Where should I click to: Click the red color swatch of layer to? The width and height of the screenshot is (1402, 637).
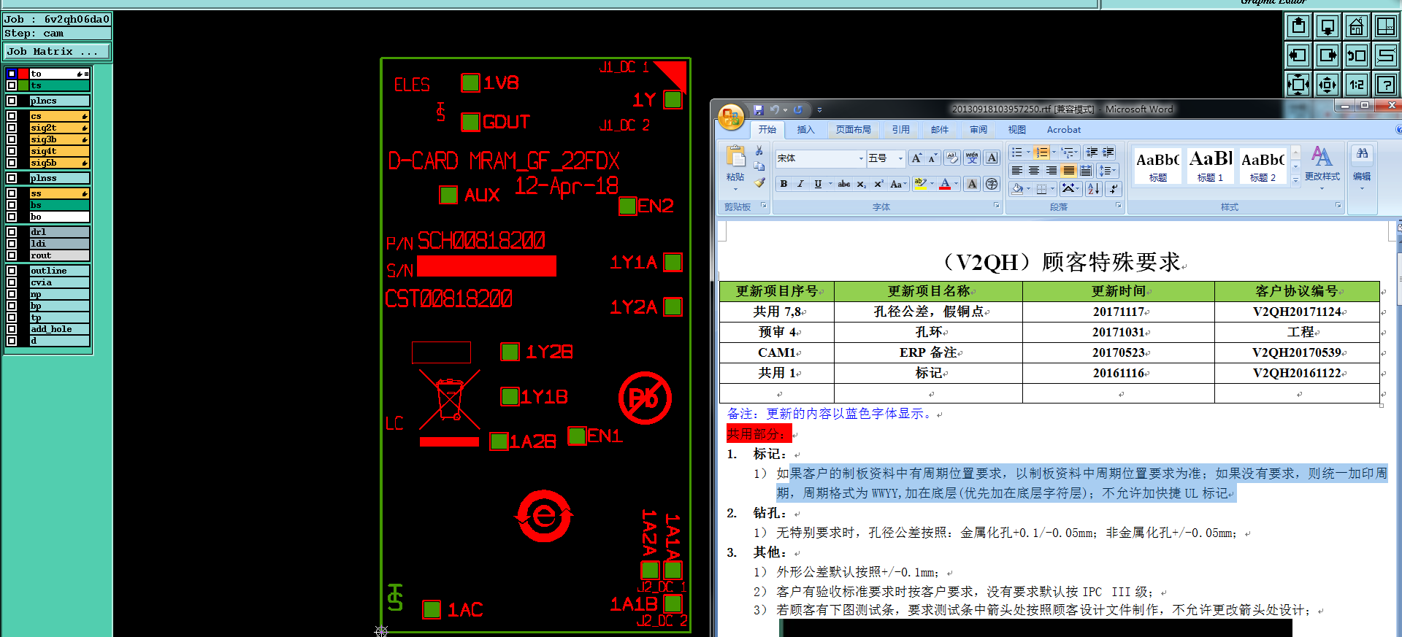click(23, 74)
